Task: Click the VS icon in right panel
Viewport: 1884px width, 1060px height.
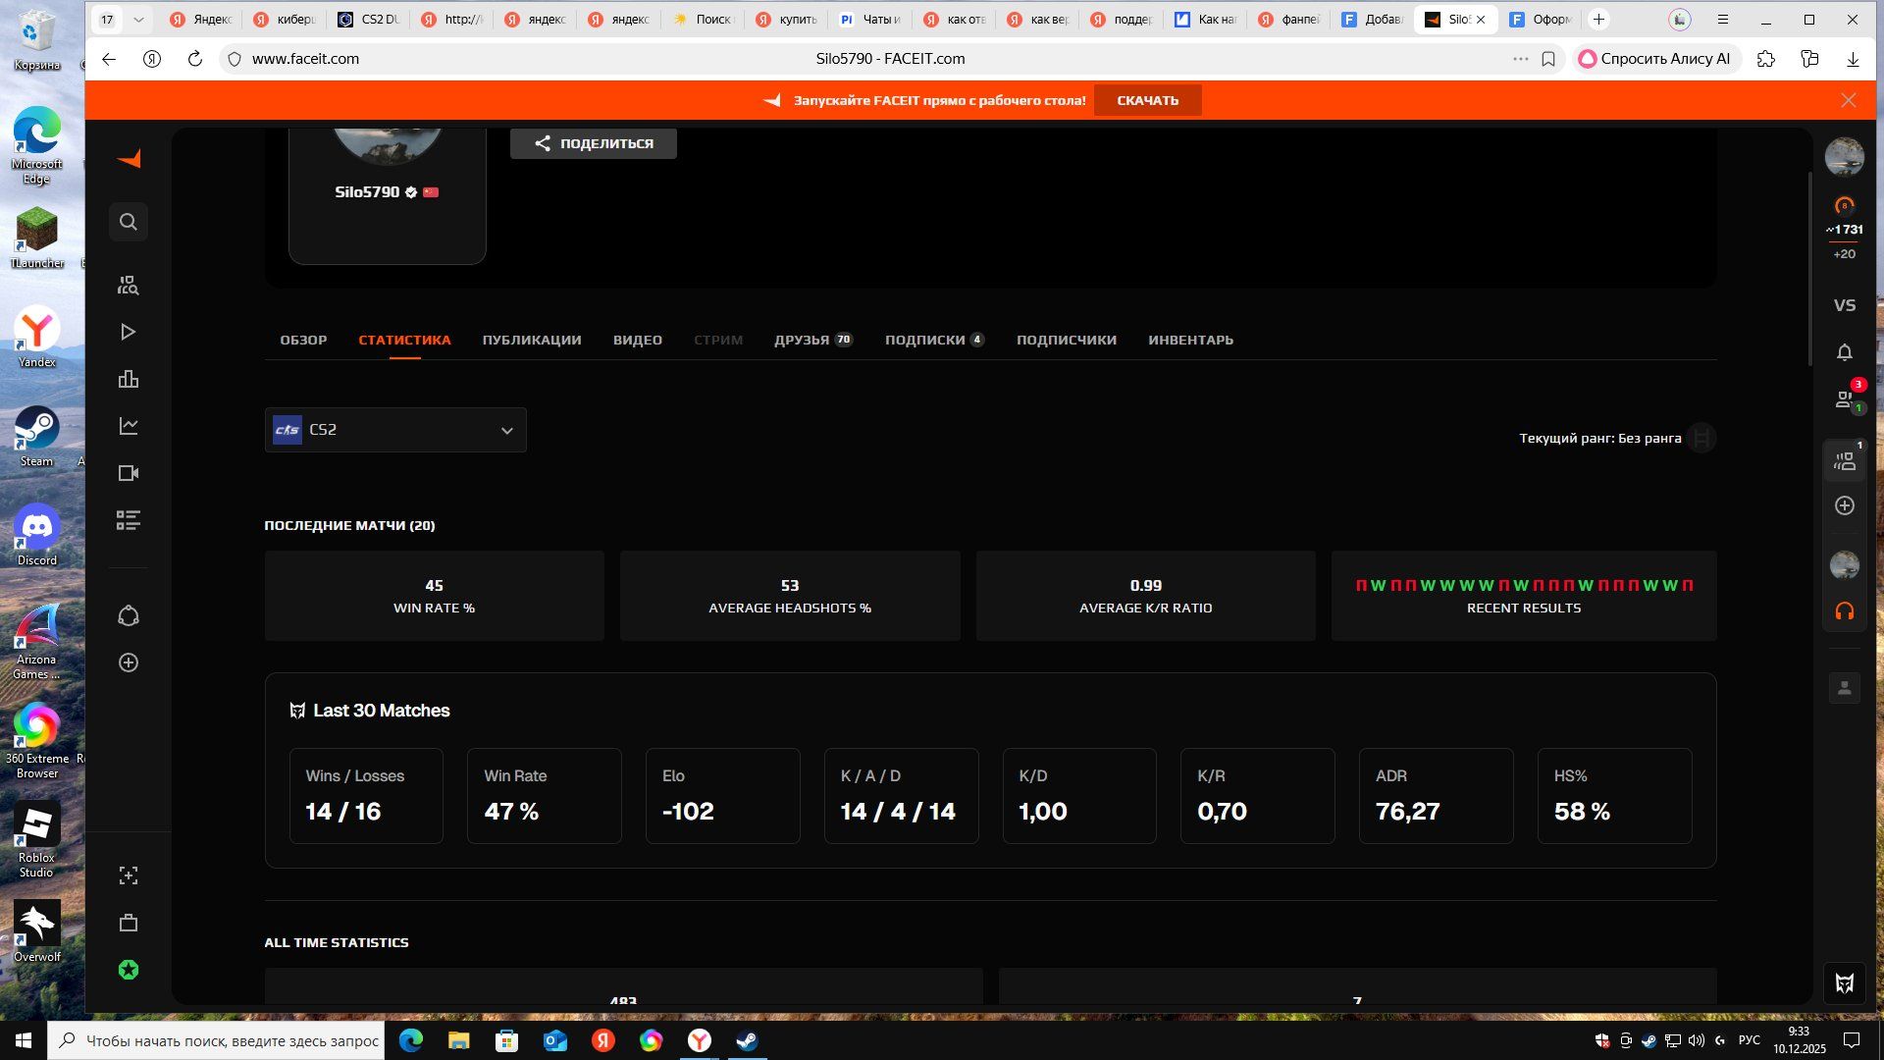Action: pos(1844,305)
